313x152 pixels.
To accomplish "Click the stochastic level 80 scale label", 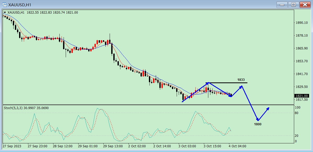I will [296, 113].
